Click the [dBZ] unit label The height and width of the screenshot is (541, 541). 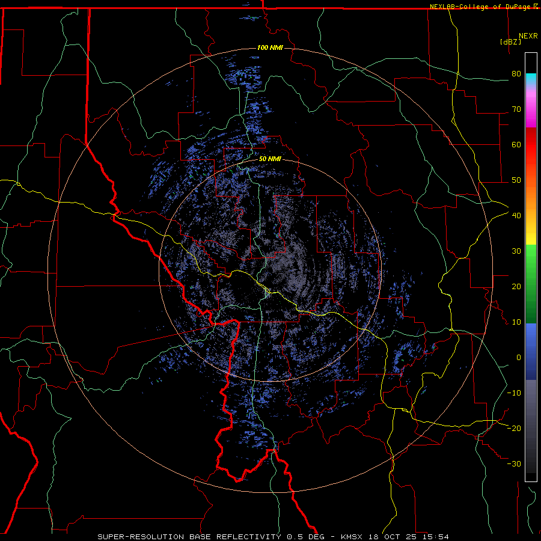point(510,41)
